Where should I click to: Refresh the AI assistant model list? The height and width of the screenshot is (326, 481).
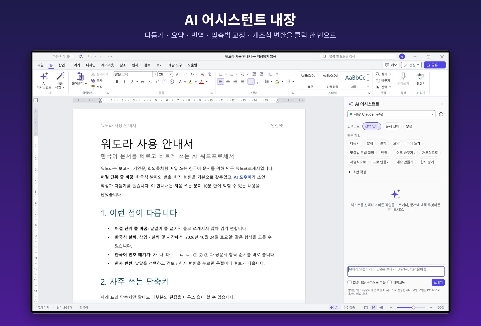pyautogui.click(x=441, y=114)
